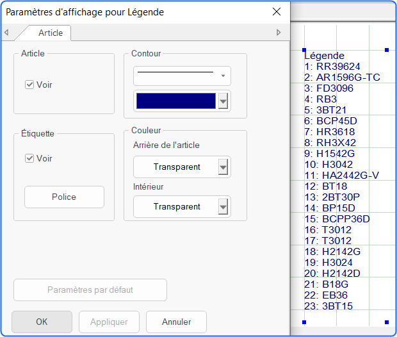Click the bottom-right selection handle of Légende
This screenshot has height=337, width=397.
(x=387, y=322)
